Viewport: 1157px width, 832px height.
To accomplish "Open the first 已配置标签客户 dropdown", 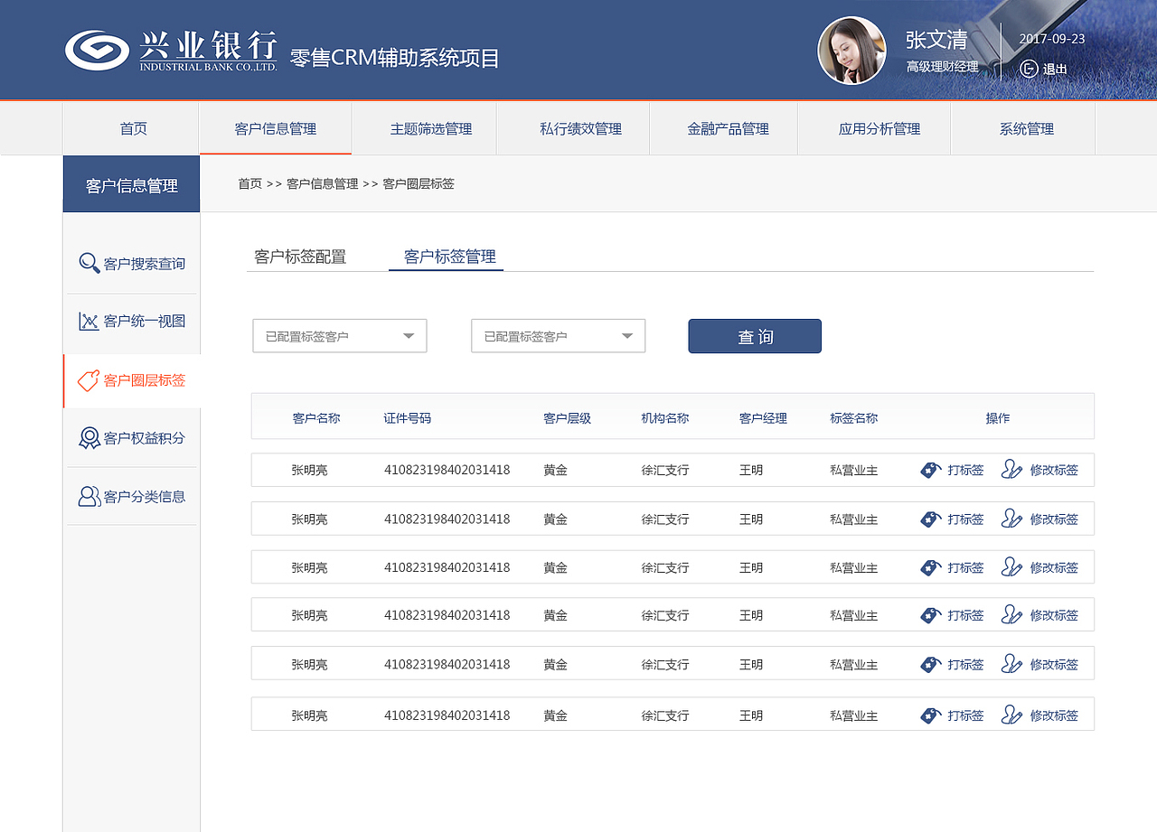I will point(339,335).
